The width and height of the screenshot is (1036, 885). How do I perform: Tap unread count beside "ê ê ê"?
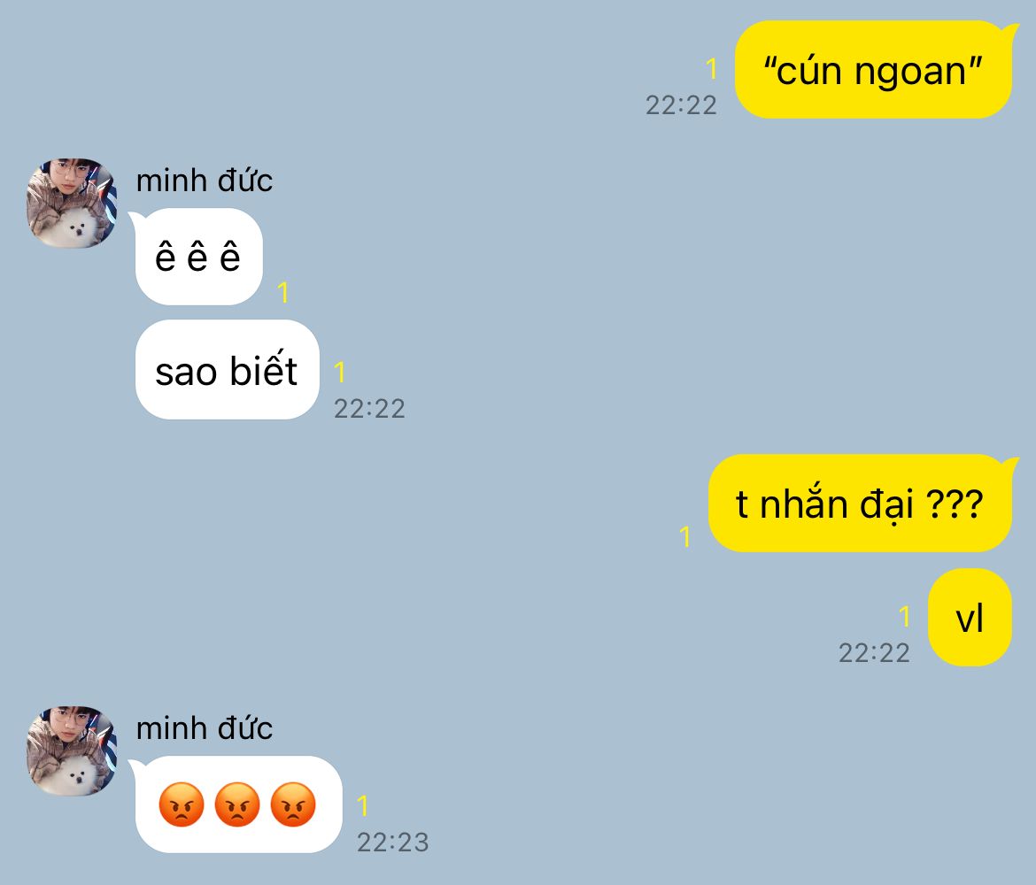(x=283, y=292)
